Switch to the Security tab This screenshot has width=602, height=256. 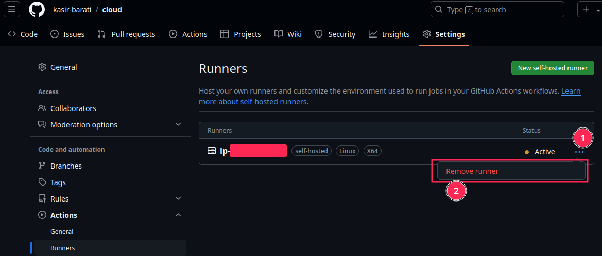coord(335,34)
